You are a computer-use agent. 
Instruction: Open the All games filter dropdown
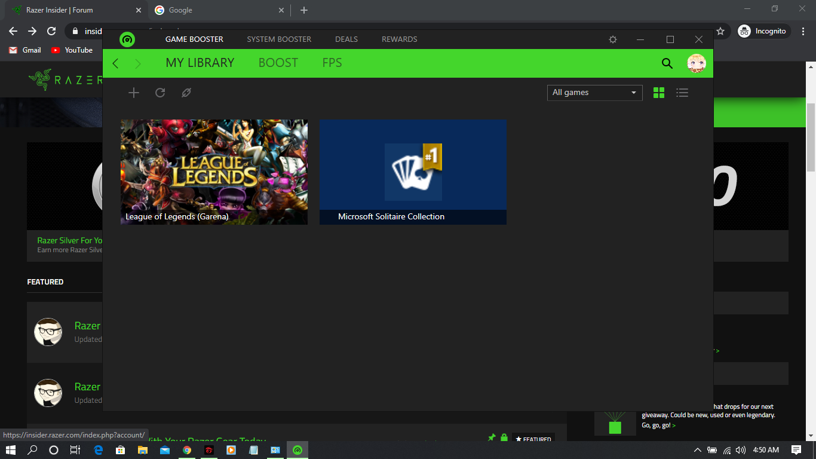coord(595,93)
